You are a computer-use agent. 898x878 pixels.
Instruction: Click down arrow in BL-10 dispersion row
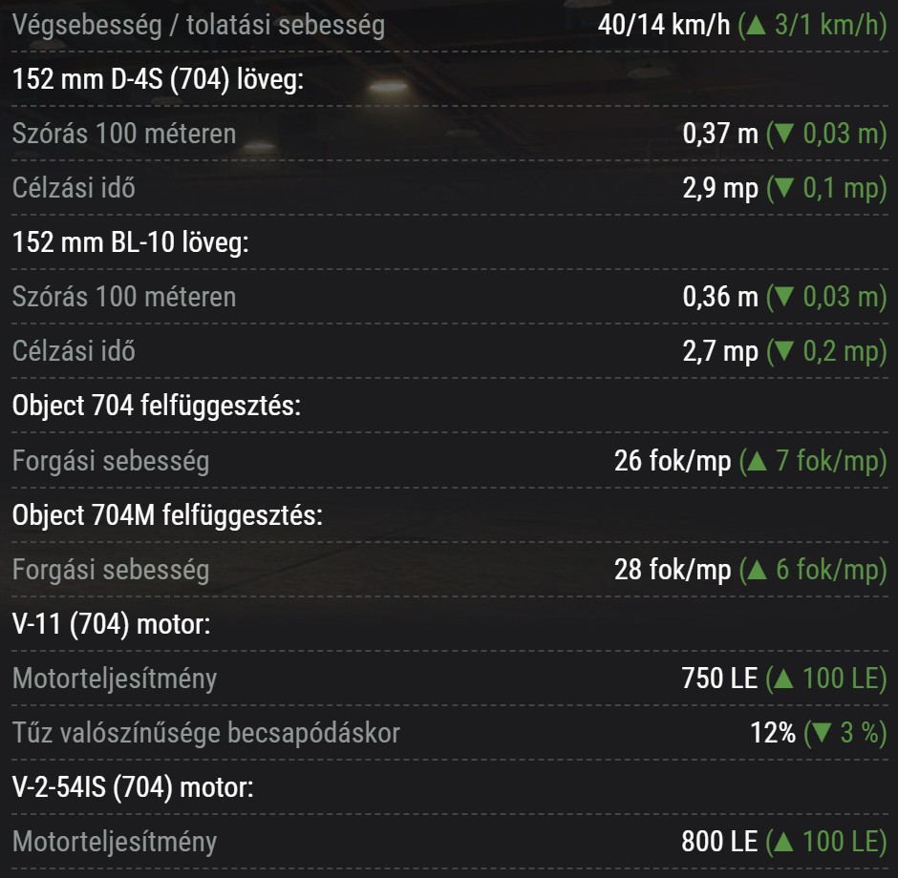point(784,297)
